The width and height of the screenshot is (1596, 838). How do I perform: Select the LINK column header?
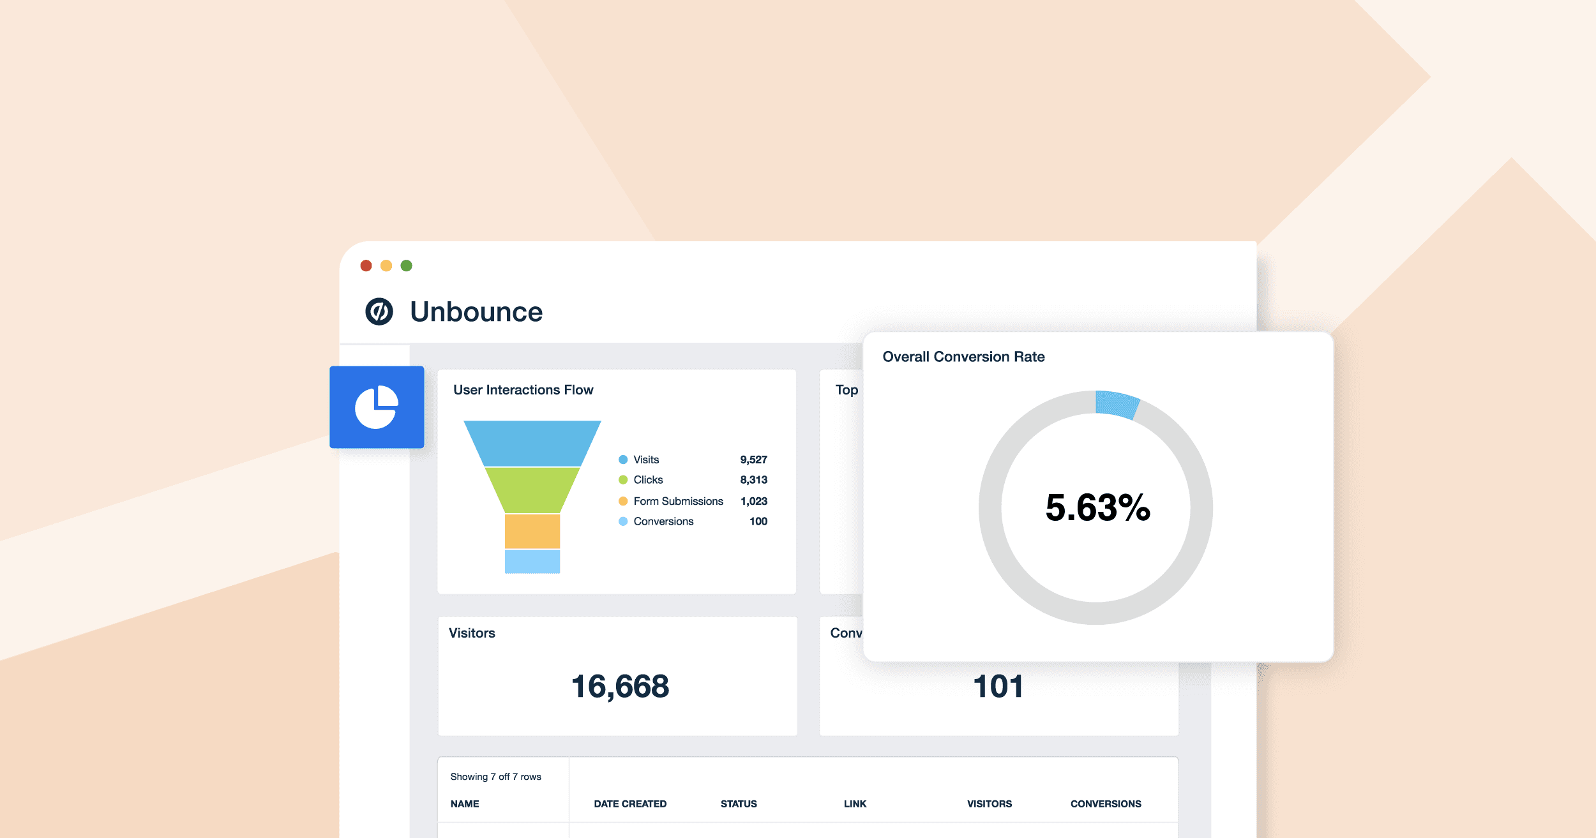pyautogui.click(x=855, y=804)
